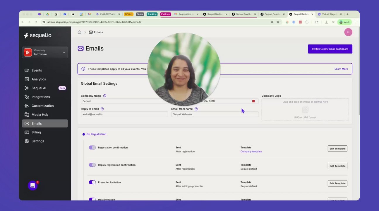This screenshot has height=211, width=379.
Task: Open the browser downloads icon
Action: coord(327,22)
